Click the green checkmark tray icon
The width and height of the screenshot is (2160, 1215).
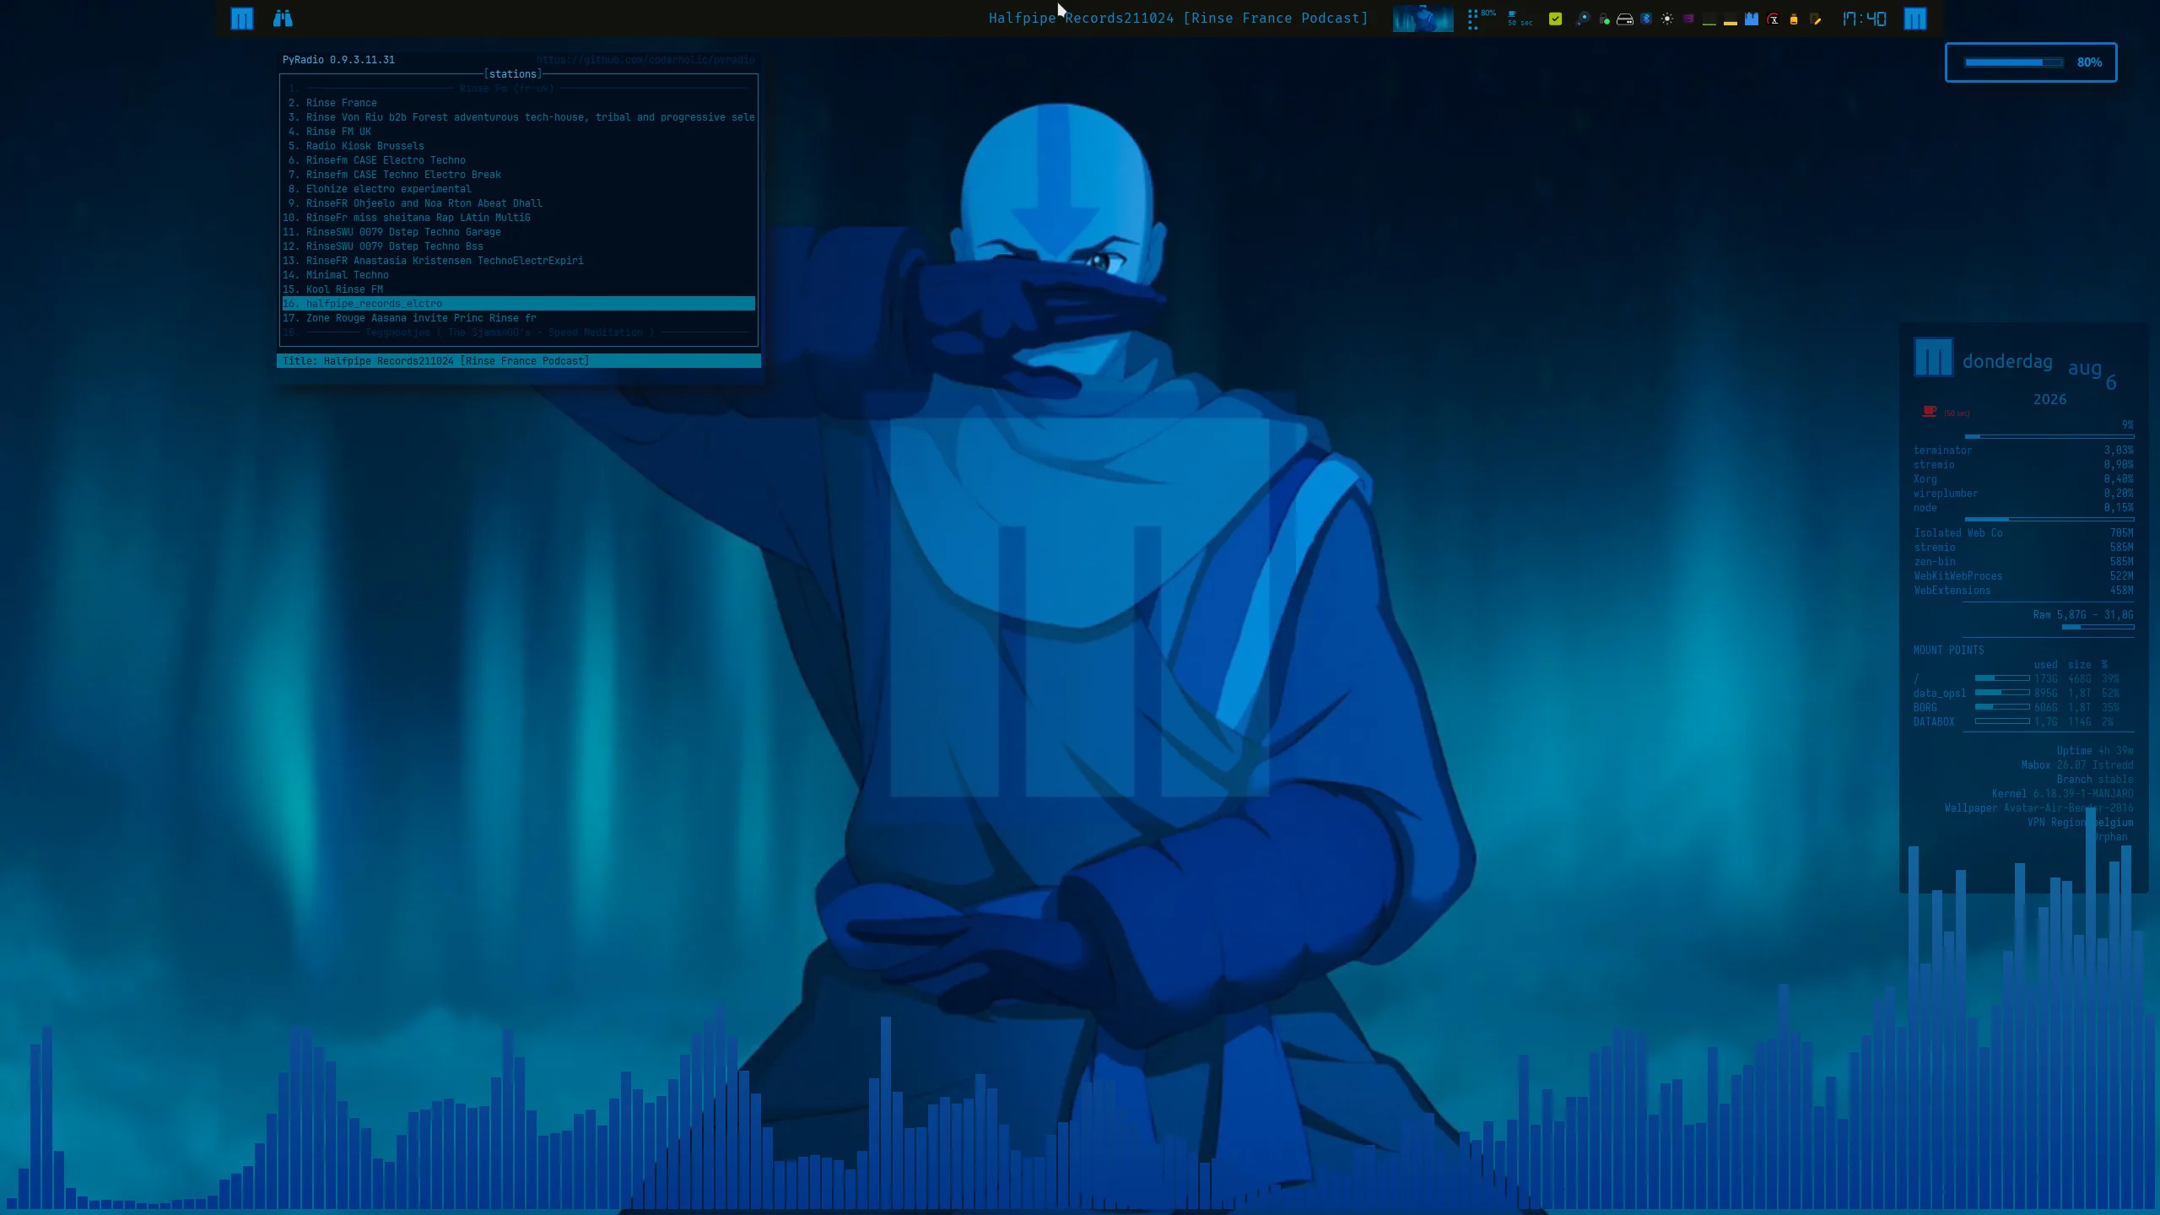[x=1555, y=19]
